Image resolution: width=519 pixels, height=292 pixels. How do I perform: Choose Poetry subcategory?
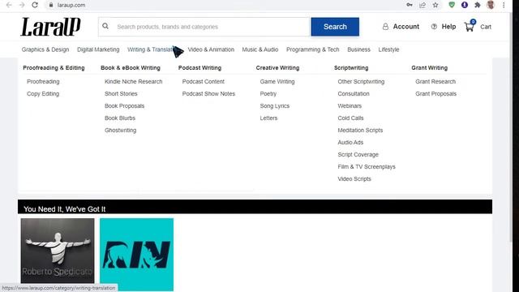tap(268, 94)
